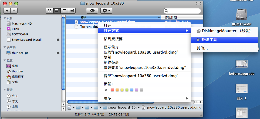The width and height of the screenshot is (260, 119).
Task: Eject the thunder-pc shared computer
Action: 58,53
